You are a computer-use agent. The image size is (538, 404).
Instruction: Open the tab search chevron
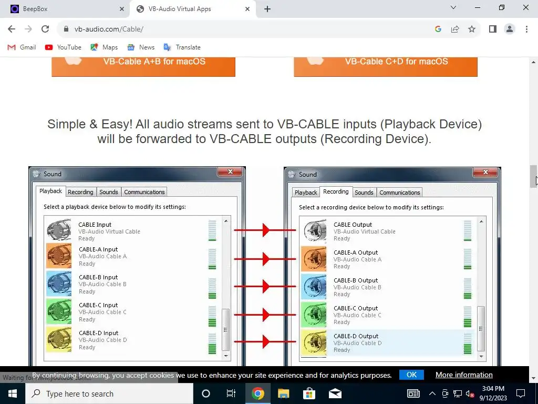(x=453, y=7)
